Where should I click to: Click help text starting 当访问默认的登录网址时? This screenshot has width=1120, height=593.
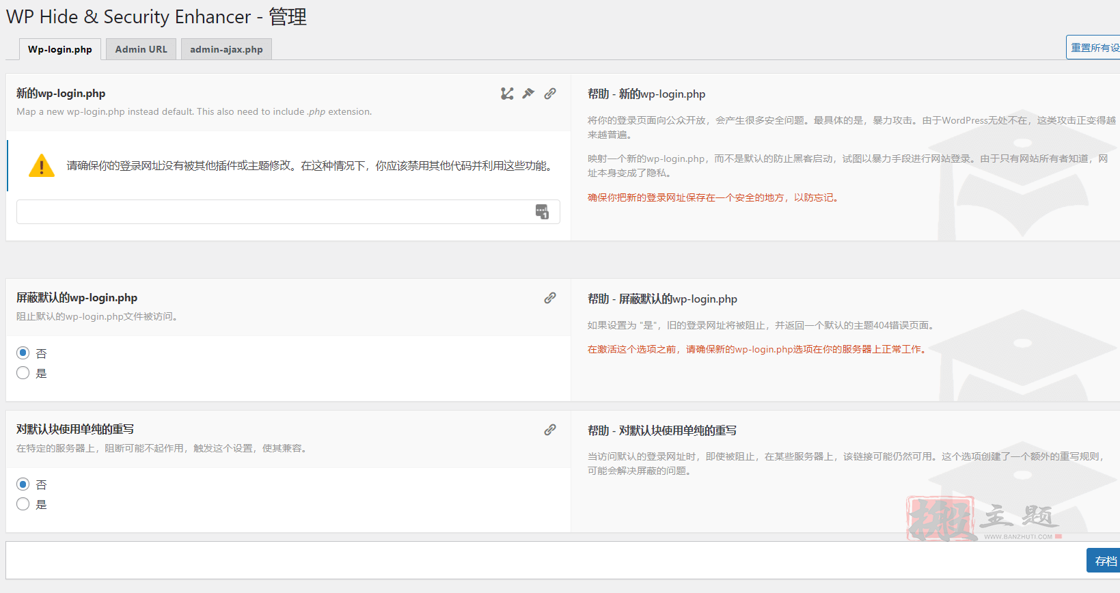point(847,463)
